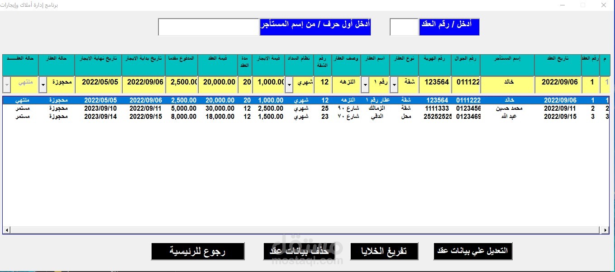
Task: Go back with رجوع للرئيسية button
Action: pos(198,251)
